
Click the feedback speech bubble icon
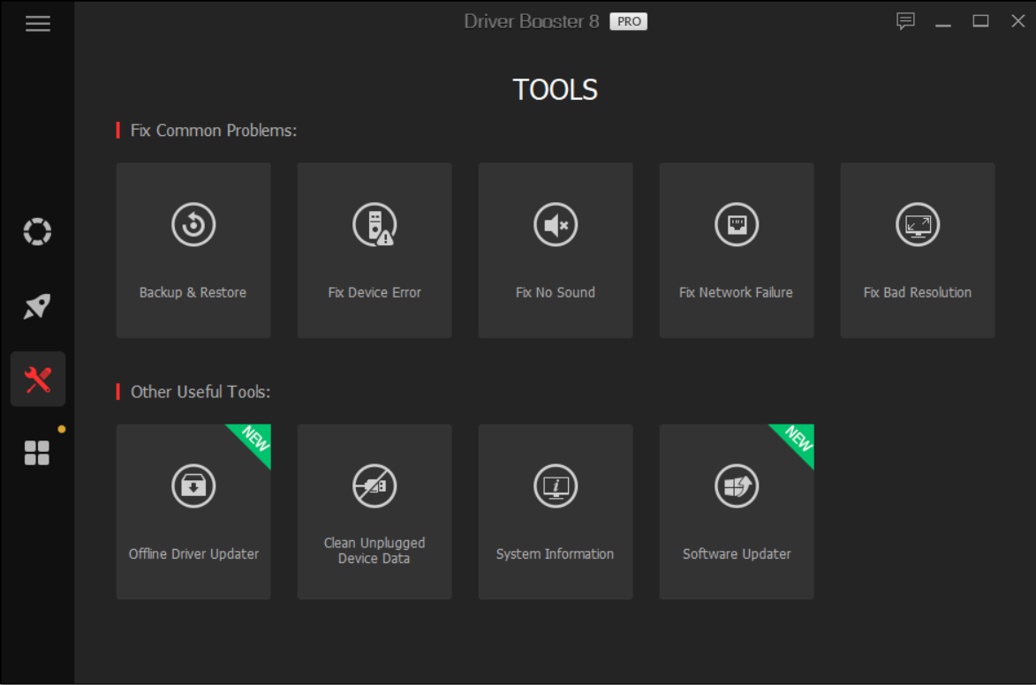905,21
